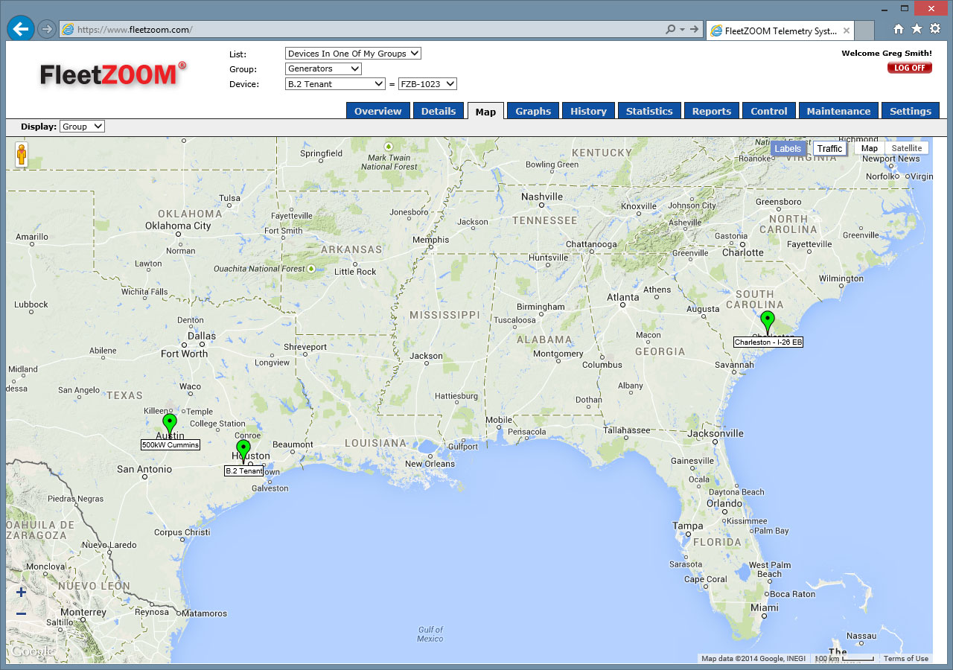Open the Group dropdown showing Generators

pos(323,68)
